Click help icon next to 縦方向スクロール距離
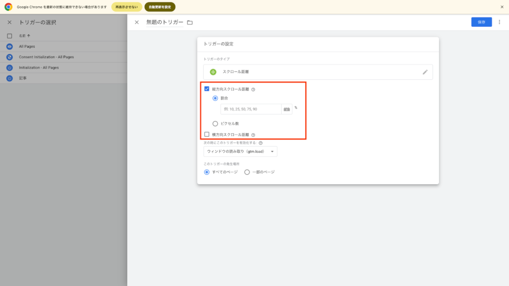This screenshot has width=509, height=286. coord(253,89)
